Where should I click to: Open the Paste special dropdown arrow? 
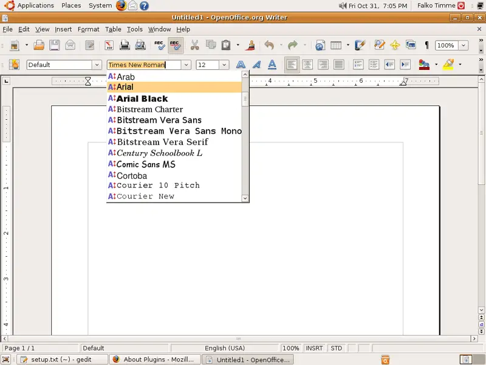tap(238, 45)
